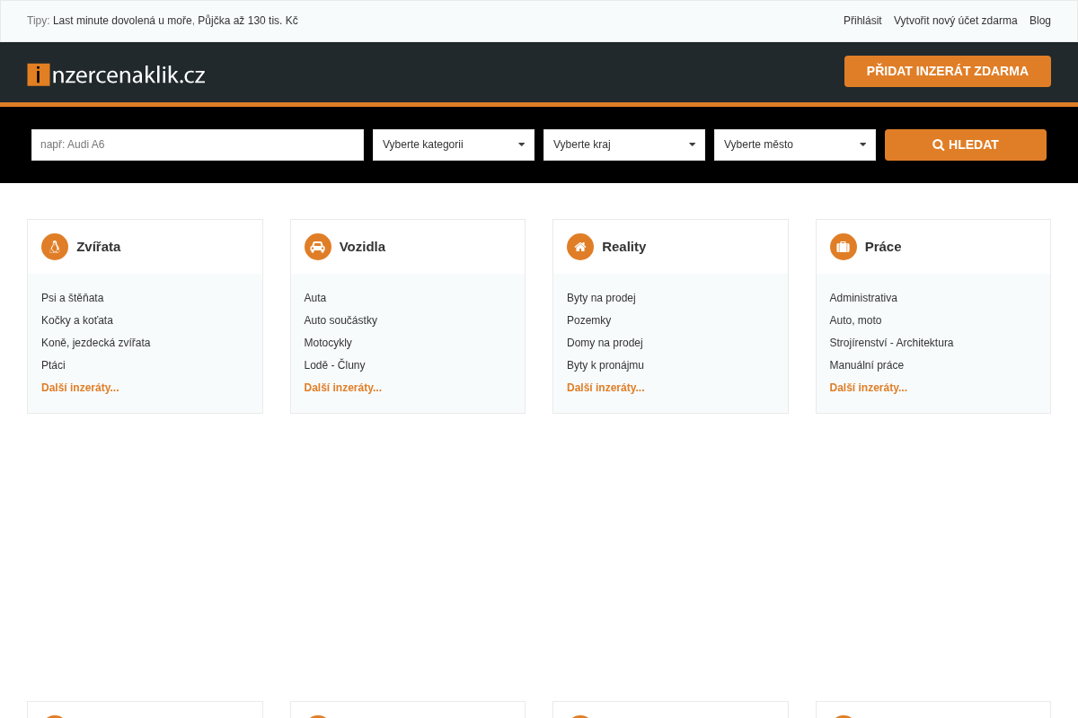Browse Auto, moto job listings

[856, 320]
